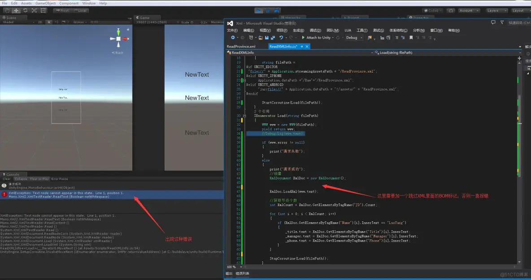Collapse the region outline at line 23
This screenshot has width=531, height=280.
244,81
